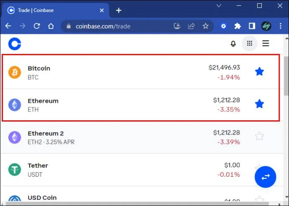The image size is (289, 206).
Task: Open the tab search chevron
Action: click(x=219, y=6)
